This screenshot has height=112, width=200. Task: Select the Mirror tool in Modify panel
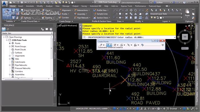coord(135,14)
